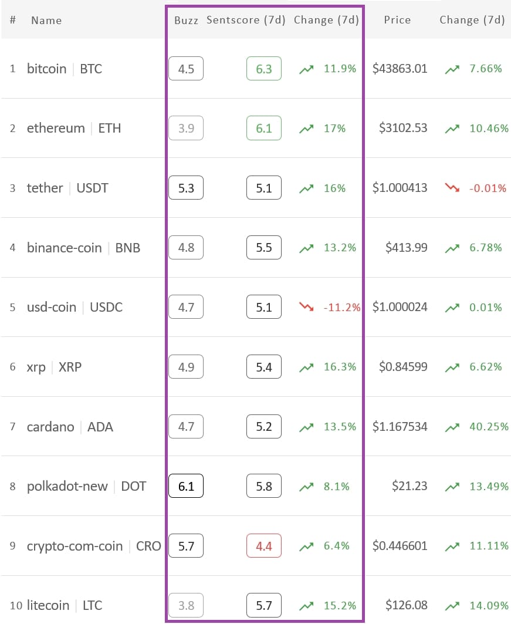Open the crypto-com-coin CRO link
The image size is (511, 624).
click(94, 546)
